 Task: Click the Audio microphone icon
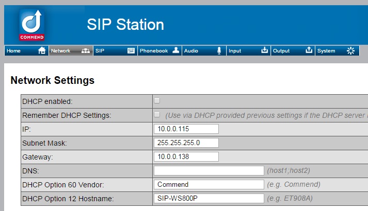click(x=219, y=50)
